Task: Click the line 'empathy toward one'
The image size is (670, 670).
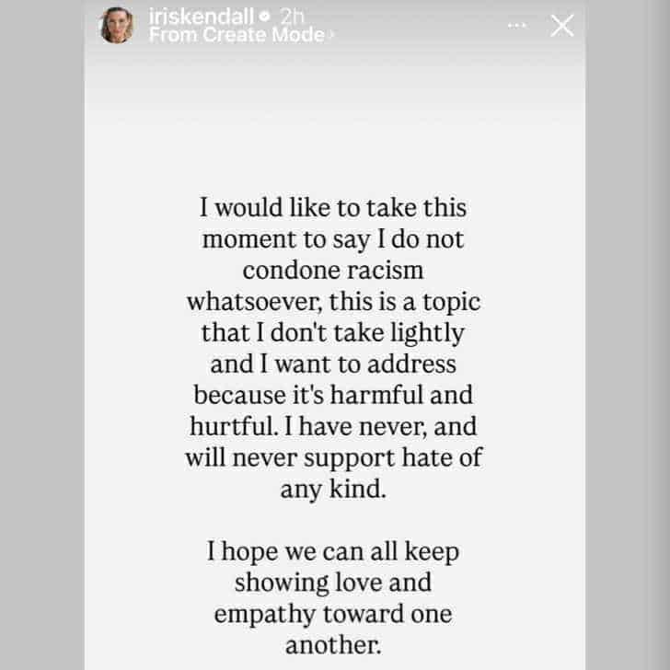Action: [333, 614]
